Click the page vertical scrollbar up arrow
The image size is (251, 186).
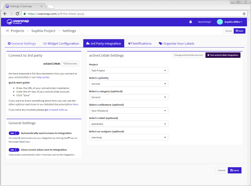tap(248, 20)
